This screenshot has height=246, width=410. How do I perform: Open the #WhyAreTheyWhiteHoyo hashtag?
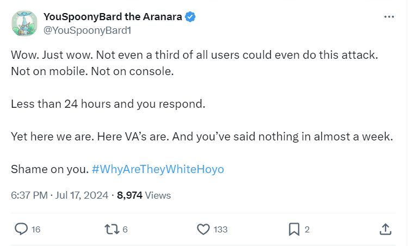(158, 169)
